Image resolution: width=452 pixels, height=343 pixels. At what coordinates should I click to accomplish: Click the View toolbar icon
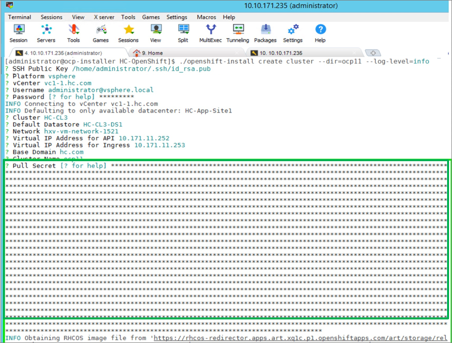[x=156, y=32]
